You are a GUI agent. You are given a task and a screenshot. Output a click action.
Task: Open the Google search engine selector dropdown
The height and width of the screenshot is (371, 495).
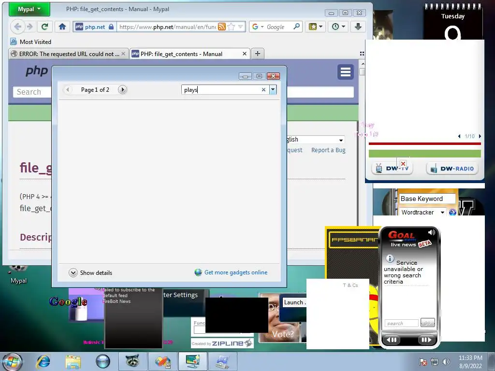click(258, 27)
